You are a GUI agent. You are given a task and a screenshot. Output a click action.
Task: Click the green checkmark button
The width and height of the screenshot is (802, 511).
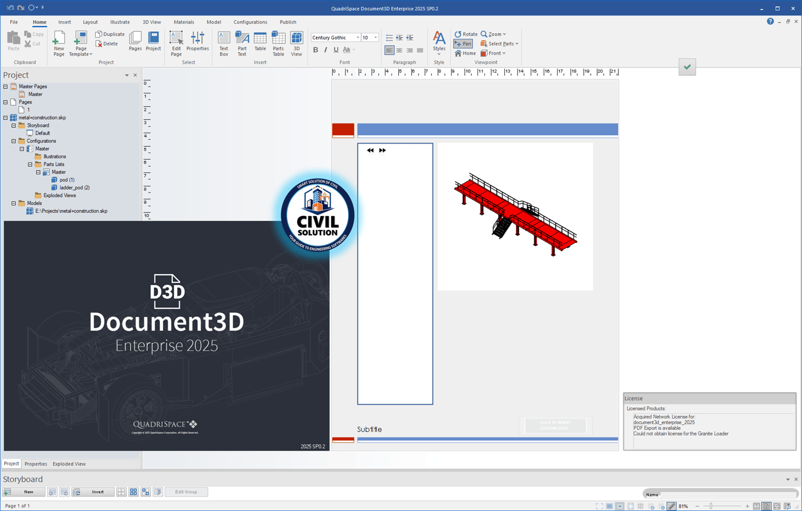pos(687,67)
